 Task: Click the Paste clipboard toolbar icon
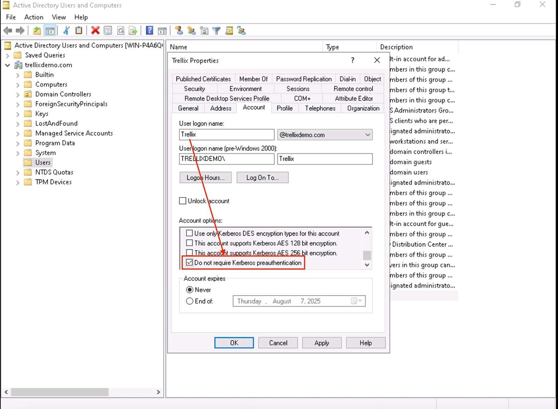coord(79,31)
